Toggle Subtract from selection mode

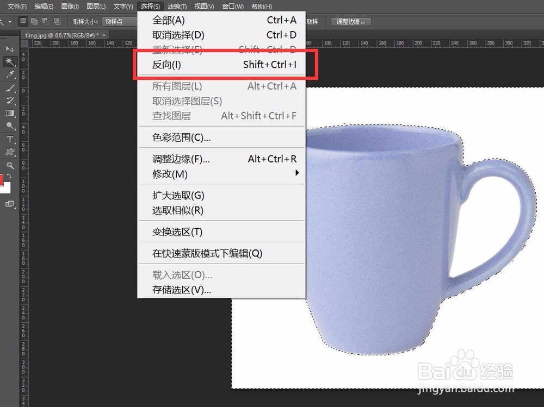[45, 21]
